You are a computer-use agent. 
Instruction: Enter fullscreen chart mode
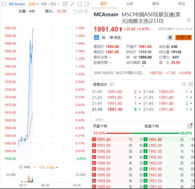click(80, 4)
